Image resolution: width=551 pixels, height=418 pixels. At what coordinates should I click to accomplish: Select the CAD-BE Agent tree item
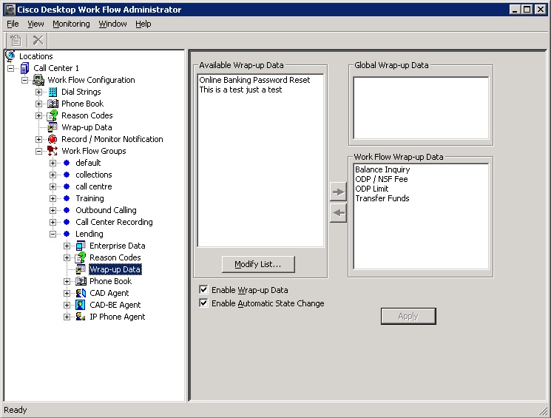[115, 305]
